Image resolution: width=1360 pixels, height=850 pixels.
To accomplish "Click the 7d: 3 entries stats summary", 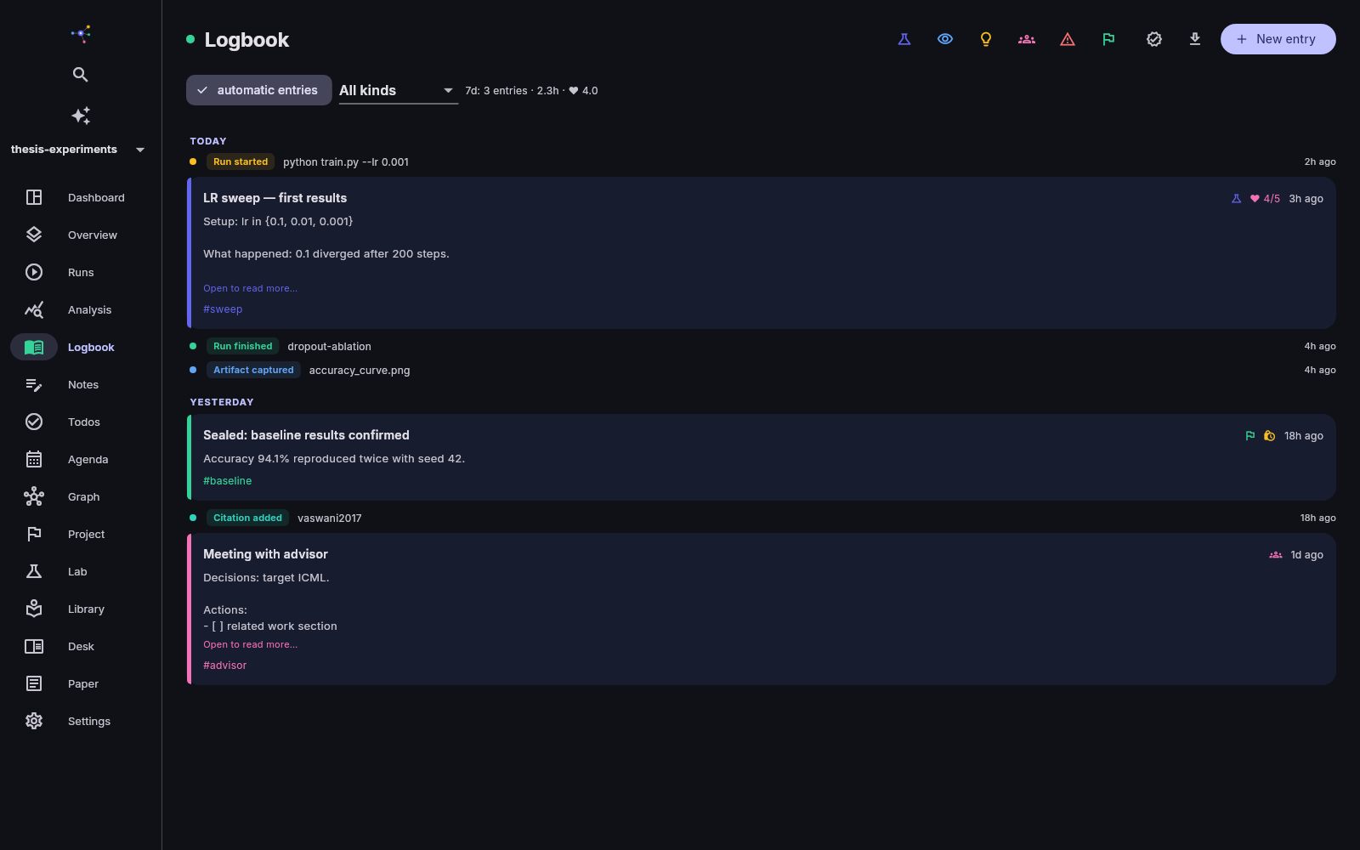I will 531,91.
